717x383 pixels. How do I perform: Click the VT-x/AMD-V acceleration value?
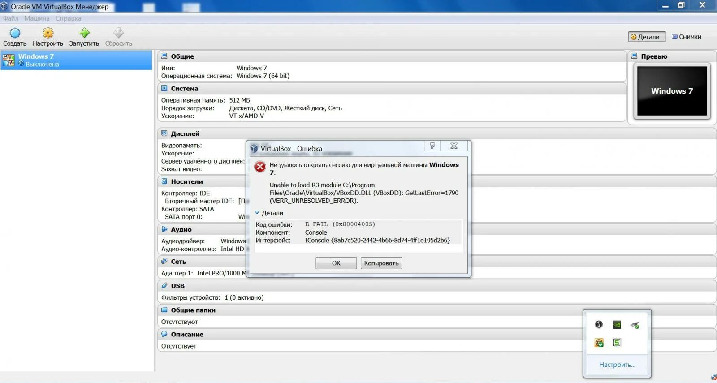[246, 116]
